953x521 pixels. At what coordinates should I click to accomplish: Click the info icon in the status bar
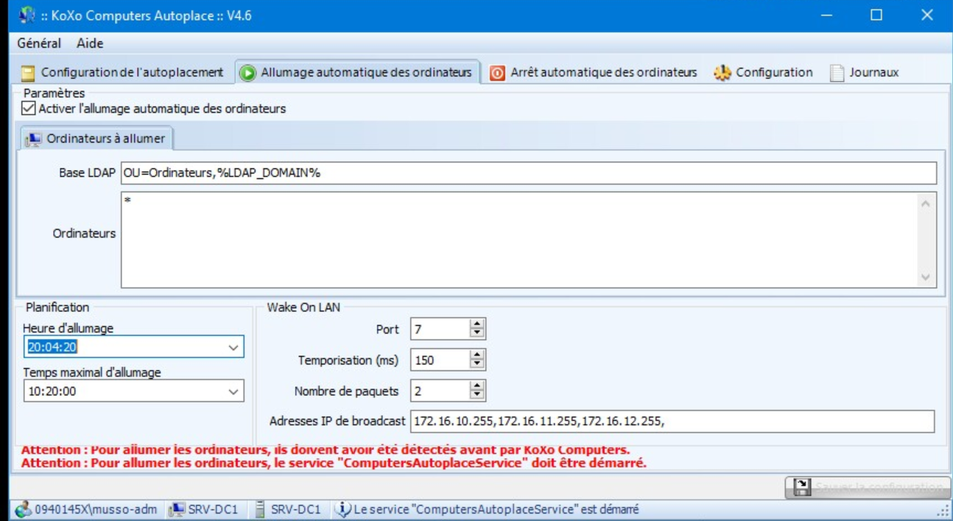[342, 508]
